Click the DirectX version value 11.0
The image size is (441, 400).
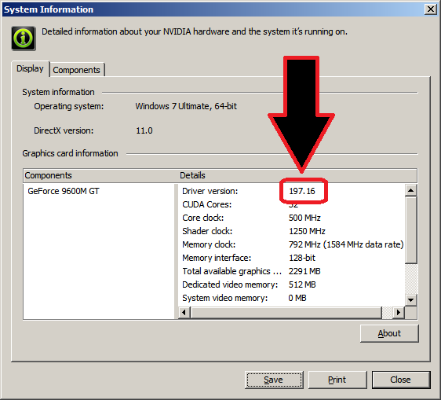click(x=144, y=130)
